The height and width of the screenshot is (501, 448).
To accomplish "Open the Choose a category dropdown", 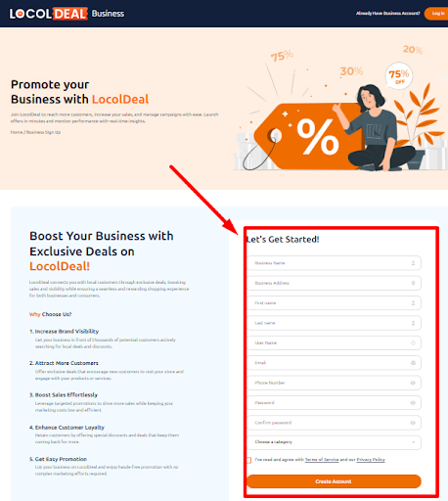I will (x=334, y=442).
